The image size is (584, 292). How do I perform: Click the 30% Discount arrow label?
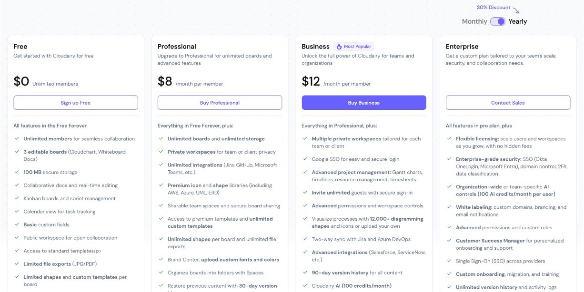[498, 8]
